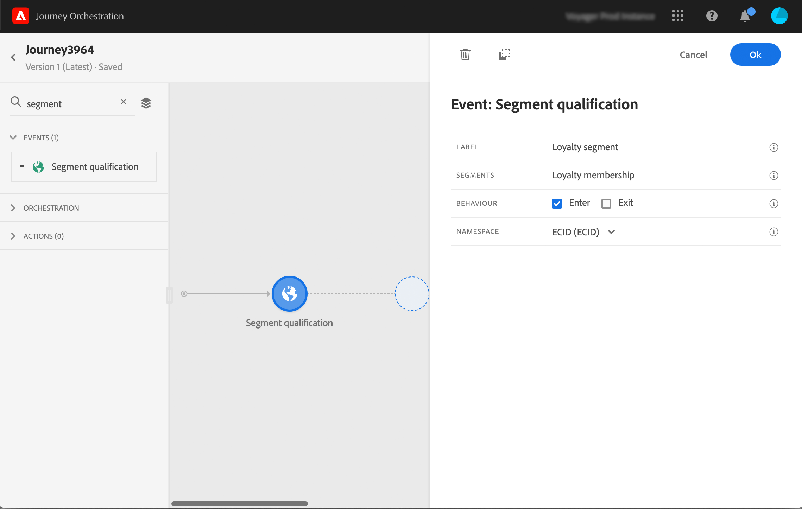Click the info icon on Namespace row
The height and width of the screenshot is (509, 802).
coord(773,232)
